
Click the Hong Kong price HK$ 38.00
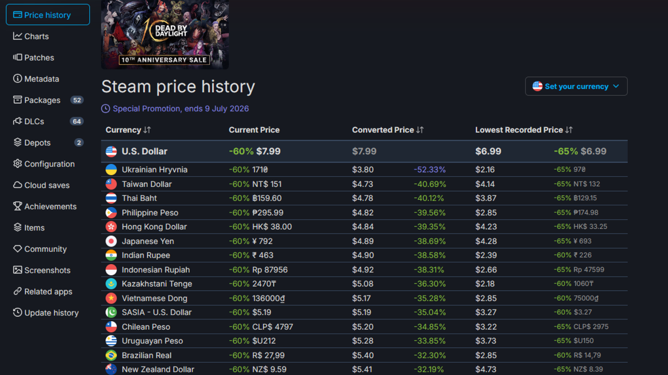pos(272,227)
